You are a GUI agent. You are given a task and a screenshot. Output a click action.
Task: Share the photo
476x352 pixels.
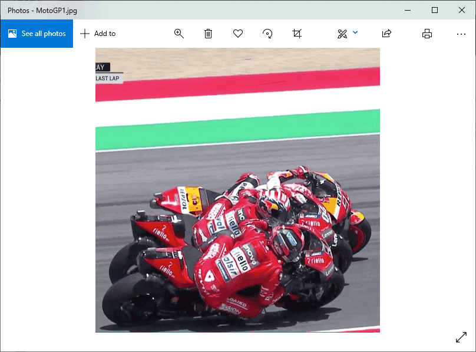[386, 34]
